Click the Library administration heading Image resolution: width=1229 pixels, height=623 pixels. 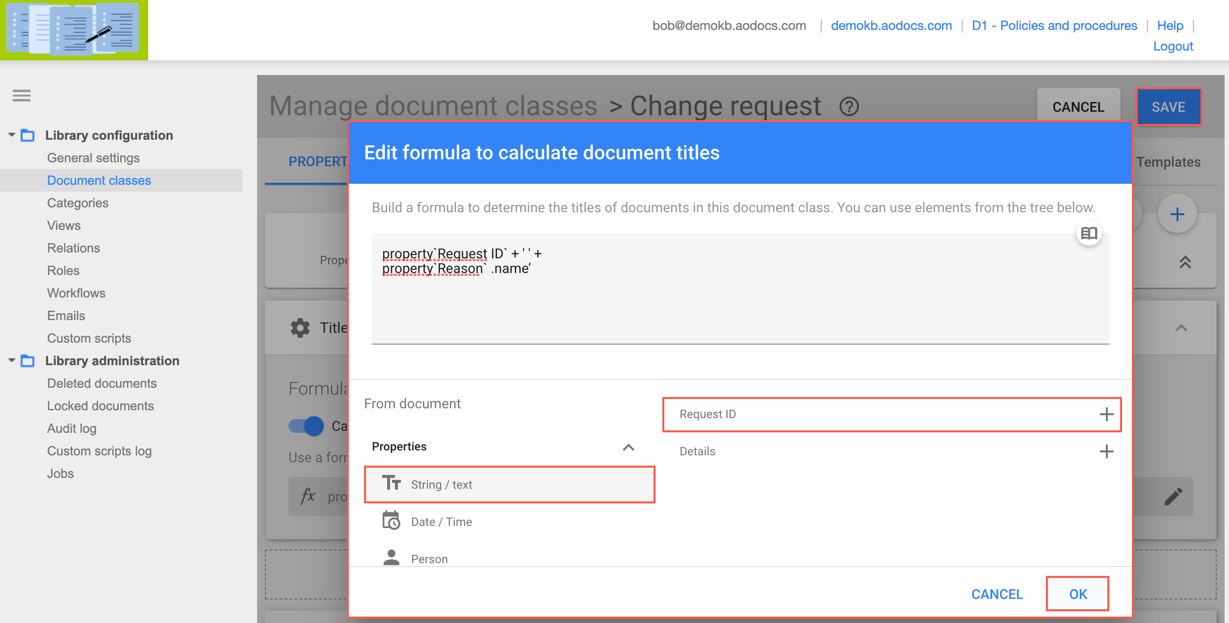pyautogui.click(x=112, y=361)
